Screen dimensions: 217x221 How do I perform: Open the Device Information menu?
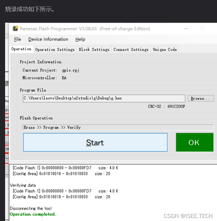tap(48, 39)
